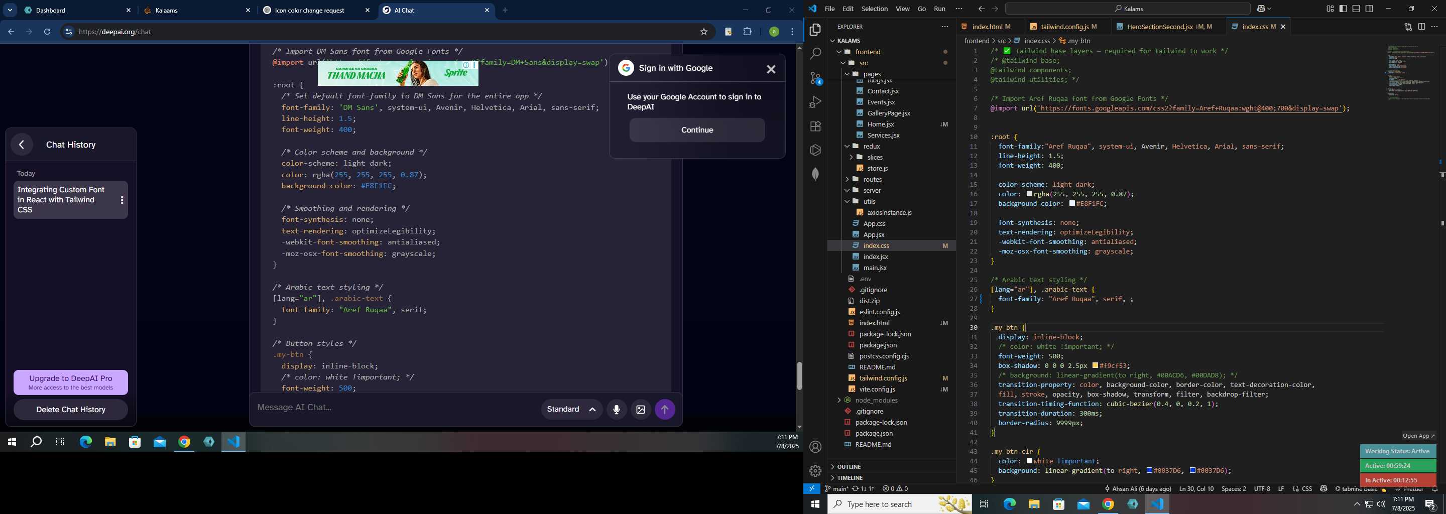
Task: Open the Standard model dropdown
Action: pos(571,410)
